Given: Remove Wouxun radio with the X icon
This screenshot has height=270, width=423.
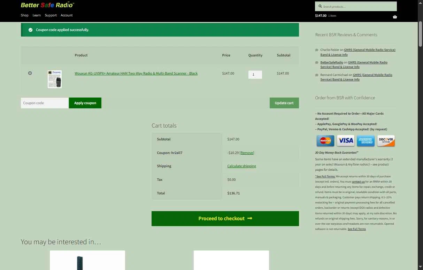Looking at the screenshot, I should click(x=30, y=73).
